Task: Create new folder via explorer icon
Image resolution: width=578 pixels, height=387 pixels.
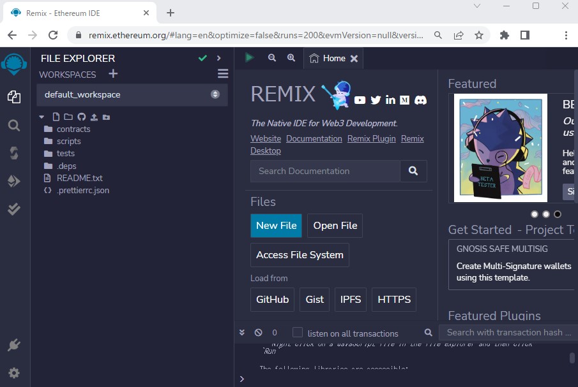Action: point(68,117)
